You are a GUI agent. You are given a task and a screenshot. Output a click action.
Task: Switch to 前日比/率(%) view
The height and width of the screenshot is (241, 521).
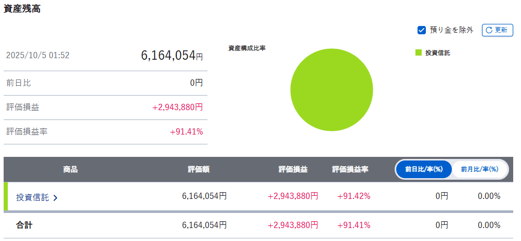424,169
